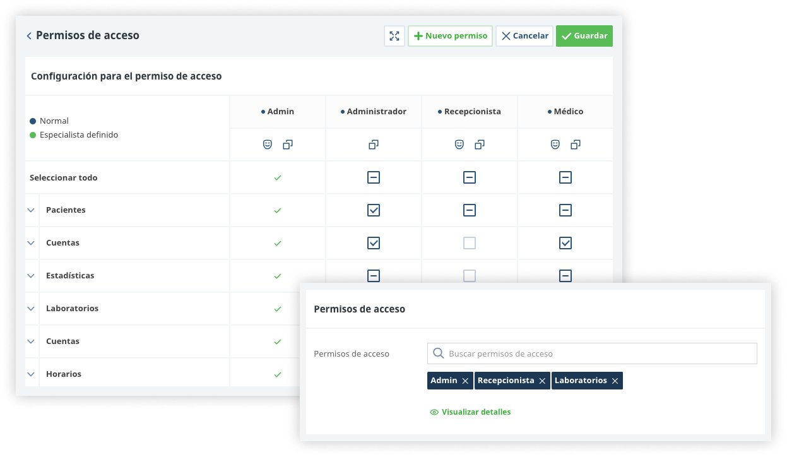787x457 pixels.
Task: Expand the Horarios row
Action: [30, 374]
